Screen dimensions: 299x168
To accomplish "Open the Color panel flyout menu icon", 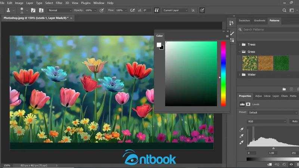I will [x=227, y=36].
